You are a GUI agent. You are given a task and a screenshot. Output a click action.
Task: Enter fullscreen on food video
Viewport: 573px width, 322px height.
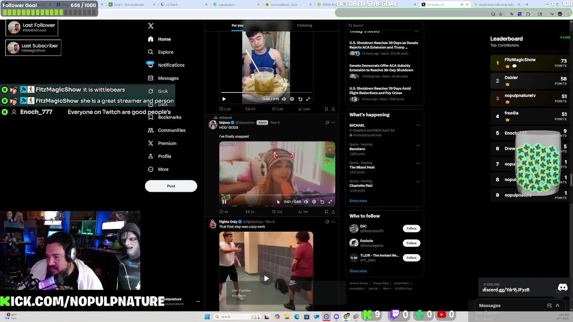click(308, 99)
